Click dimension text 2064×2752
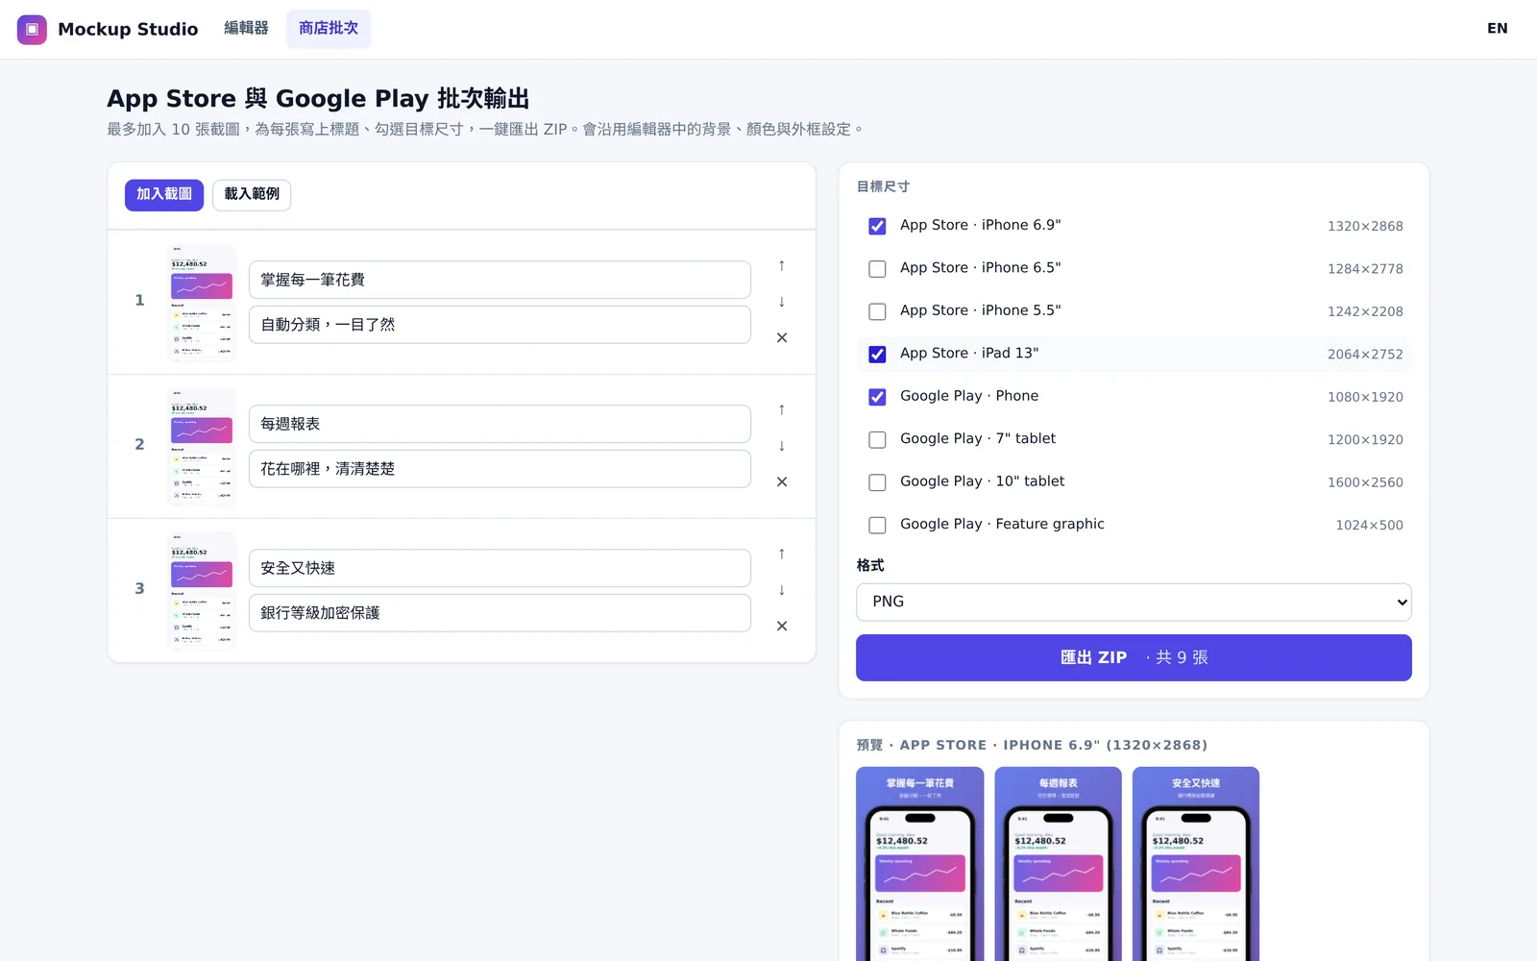Image resolution: width=1537 pixels, height=961 pixels. [1365, 355]
